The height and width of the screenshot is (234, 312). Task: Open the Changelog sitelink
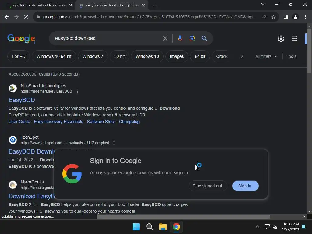[x=129, y=122]
